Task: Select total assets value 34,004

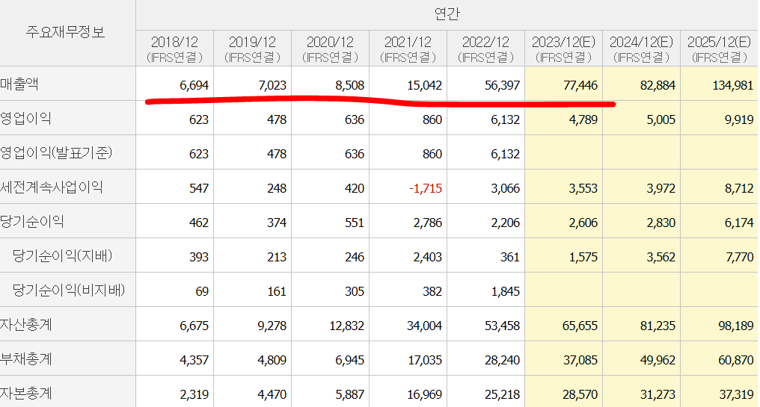Action: pos(425,326)
